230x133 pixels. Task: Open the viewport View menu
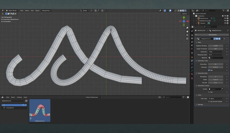click(21, 10)
